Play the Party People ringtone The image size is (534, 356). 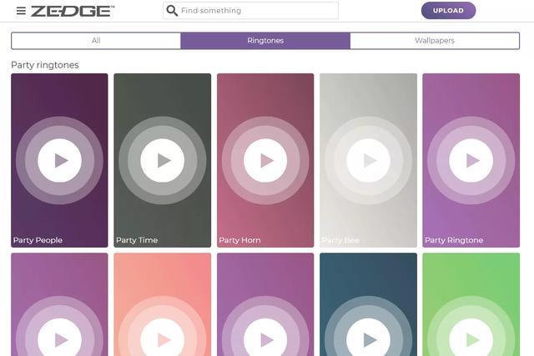pos(59,160)
